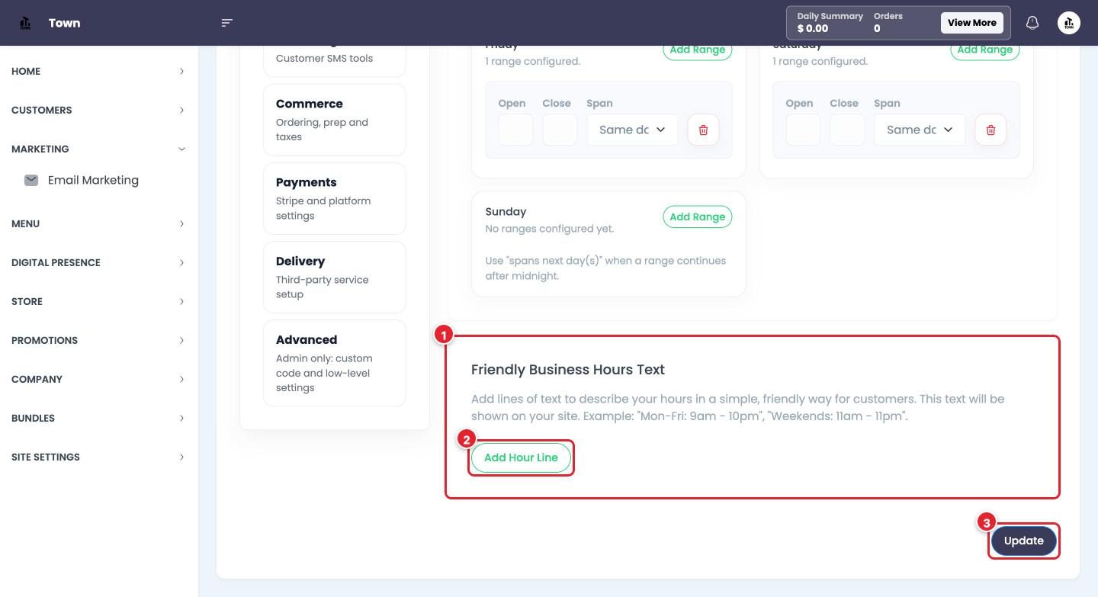Open Email Marketing page

93,180
